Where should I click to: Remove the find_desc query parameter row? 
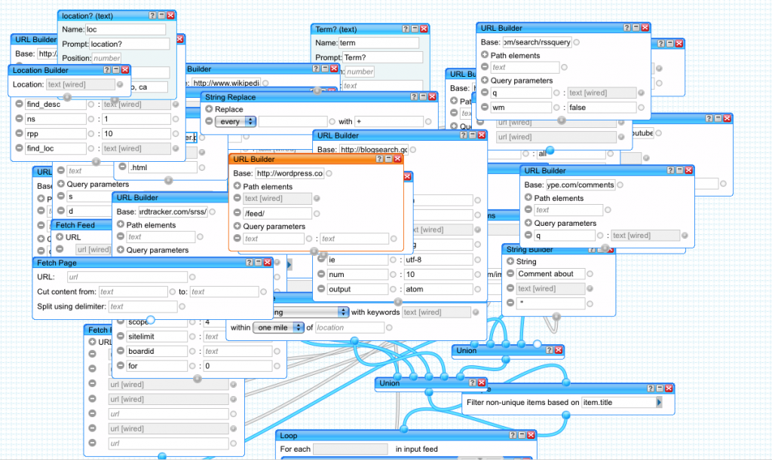point(19,104)
